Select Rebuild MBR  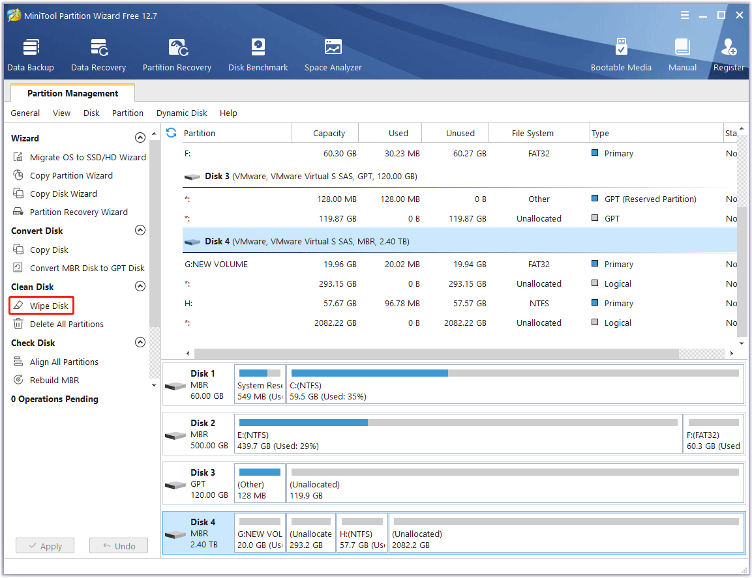(46, 380)
